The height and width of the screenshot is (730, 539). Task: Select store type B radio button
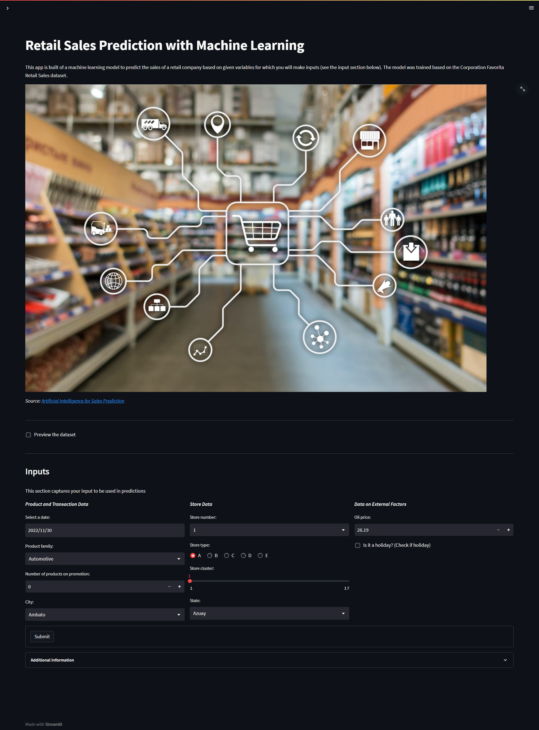tap(210, 555)
